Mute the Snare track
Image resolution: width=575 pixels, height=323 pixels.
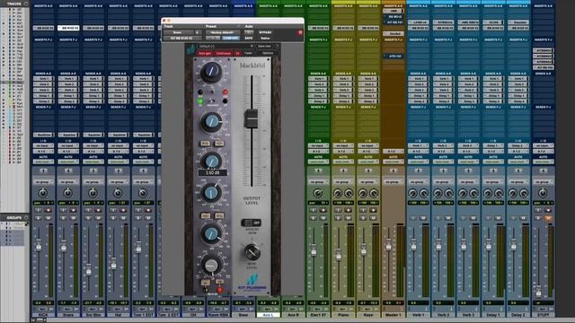pos(73,218)
